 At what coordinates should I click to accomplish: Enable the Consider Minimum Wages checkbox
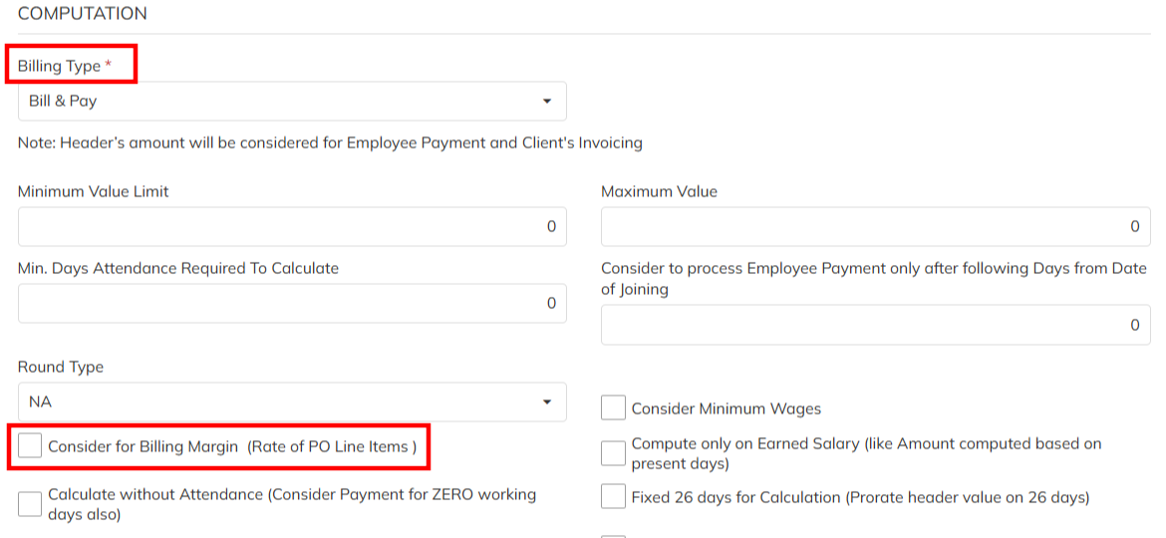tap(614, 408)
